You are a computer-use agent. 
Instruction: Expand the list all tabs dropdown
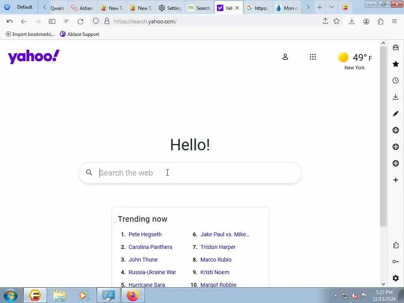[331, 7]
